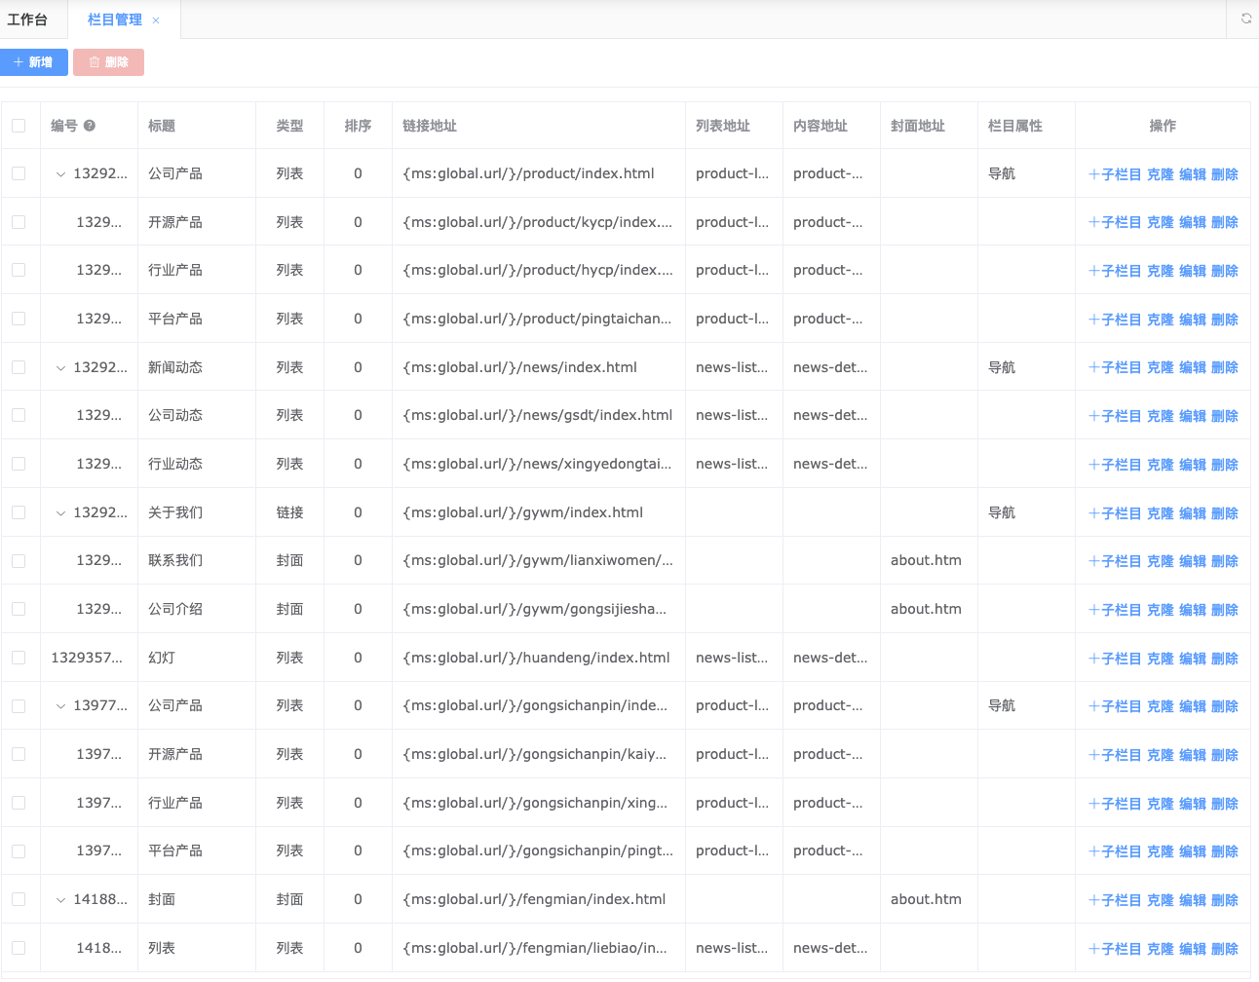The height and width of the screenshot is (982, 1259).
Task: Click 编辑 for the 行业动态 row
Action: pos(1192,465)
